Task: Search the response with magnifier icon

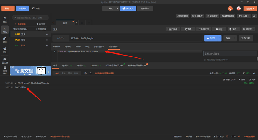Action: (x=91, y=73)
